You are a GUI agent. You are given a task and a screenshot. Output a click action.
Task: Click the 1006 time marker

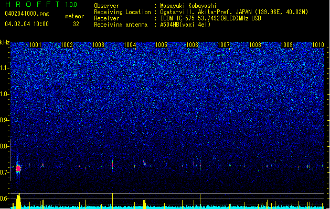[x=193, y=45]
